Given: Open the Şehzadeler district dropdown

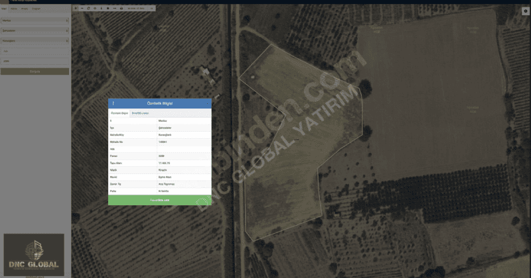Looking at the screenshot, I should coord(35,30).
